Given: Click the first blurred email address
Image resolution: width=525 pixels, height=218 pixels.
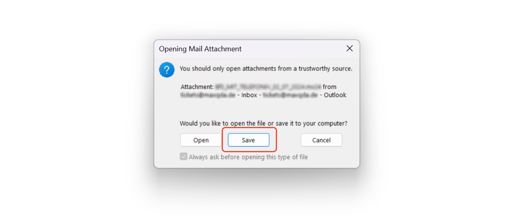Looking at the screenshot, I should 208,95.
